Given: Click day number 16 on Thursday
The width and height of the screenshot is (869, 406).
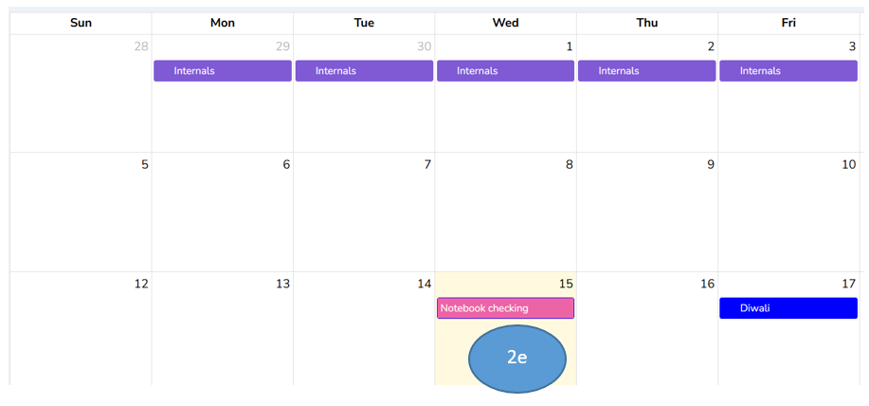Looking at the screenshot, I should point(707,284).
